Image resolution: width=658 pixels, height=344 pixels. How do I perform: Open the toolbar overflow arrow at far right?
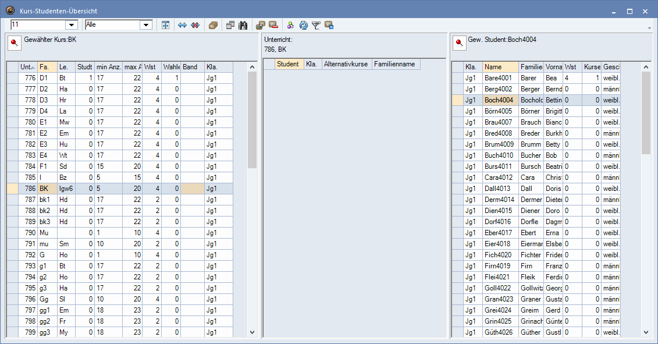point(649,28)
